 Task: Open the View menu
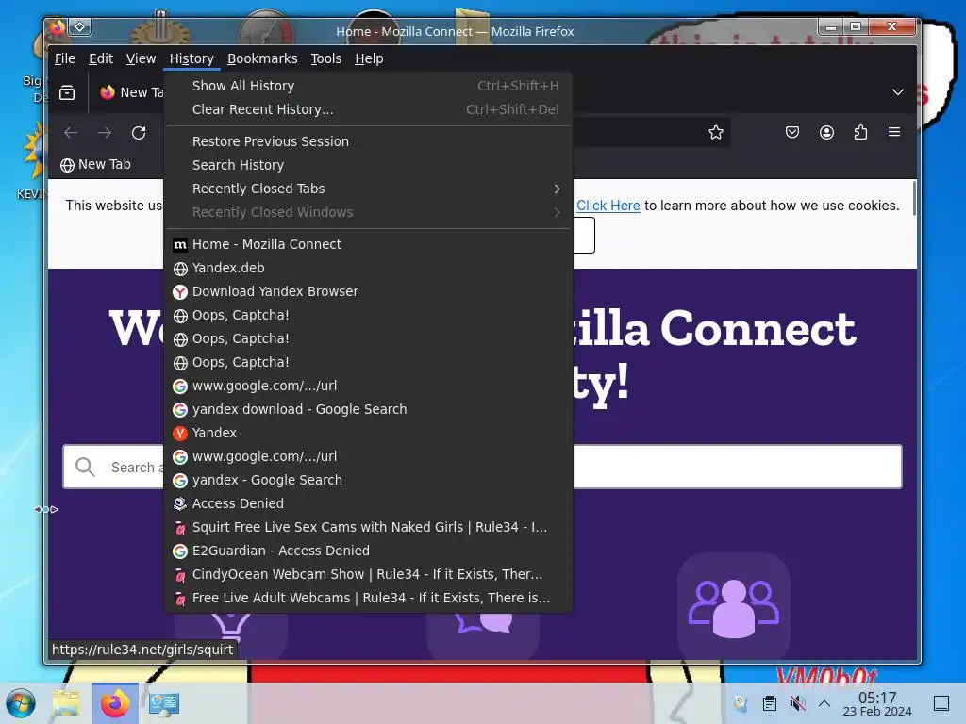click(x=141, y=58)
